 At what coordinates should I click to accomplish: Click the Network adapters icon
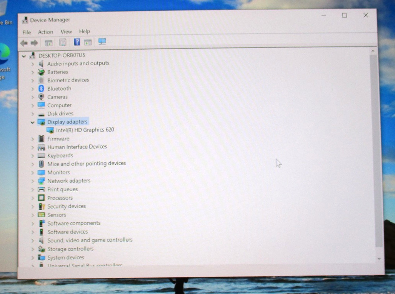tap(41, 181)
